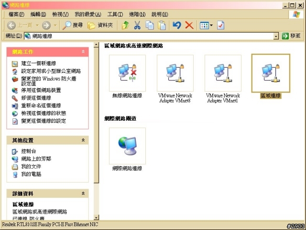This screenshot has height=230, width=306.
Task: Open 我的電腦 My Computer link
Action: point(31,174)
